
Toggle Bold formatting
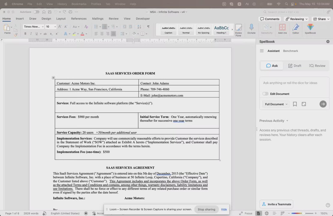(x=25, y=34)
